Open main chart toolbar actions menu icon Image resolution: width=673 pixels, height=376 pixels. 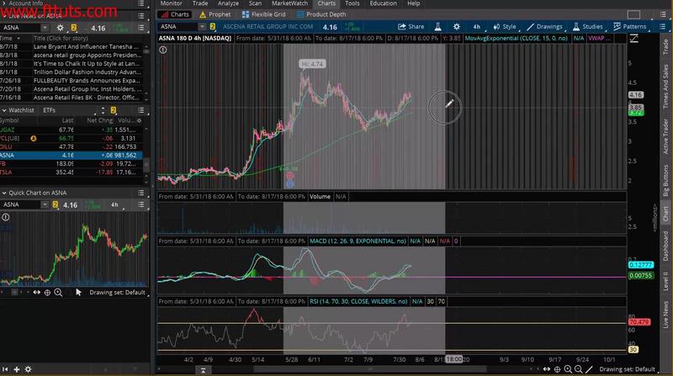tap(663, 27)
